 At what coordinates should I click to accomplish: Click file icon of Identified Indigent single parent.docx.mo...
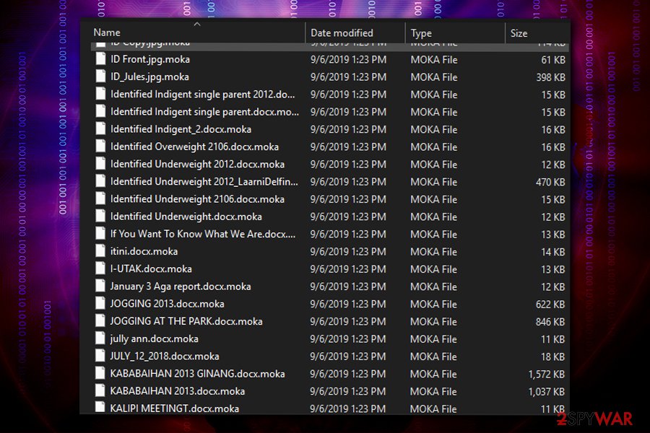point(100,111)
